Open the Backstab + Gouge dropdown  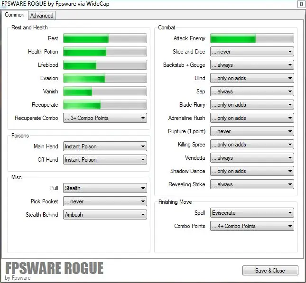point(252,65)
